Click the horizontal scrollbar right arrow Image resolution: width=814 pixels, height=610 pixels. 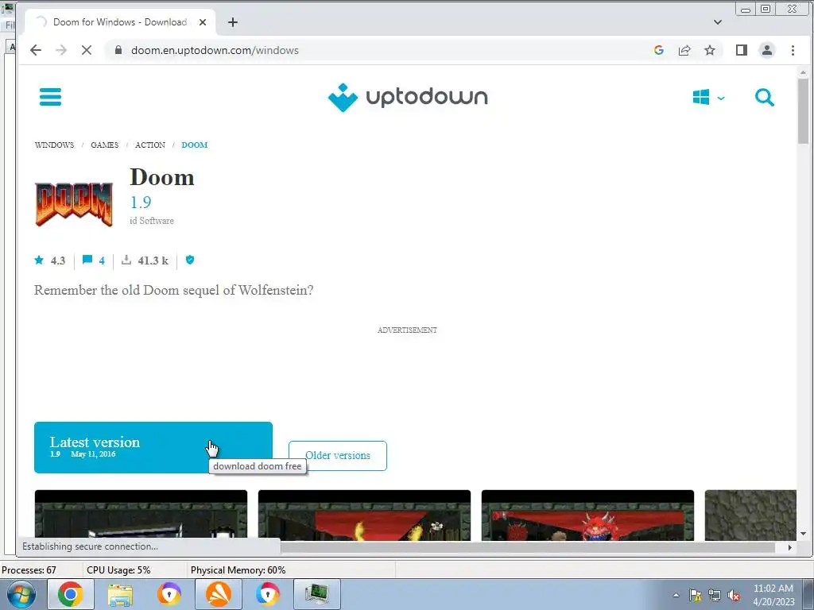click(x=789, y=547)
